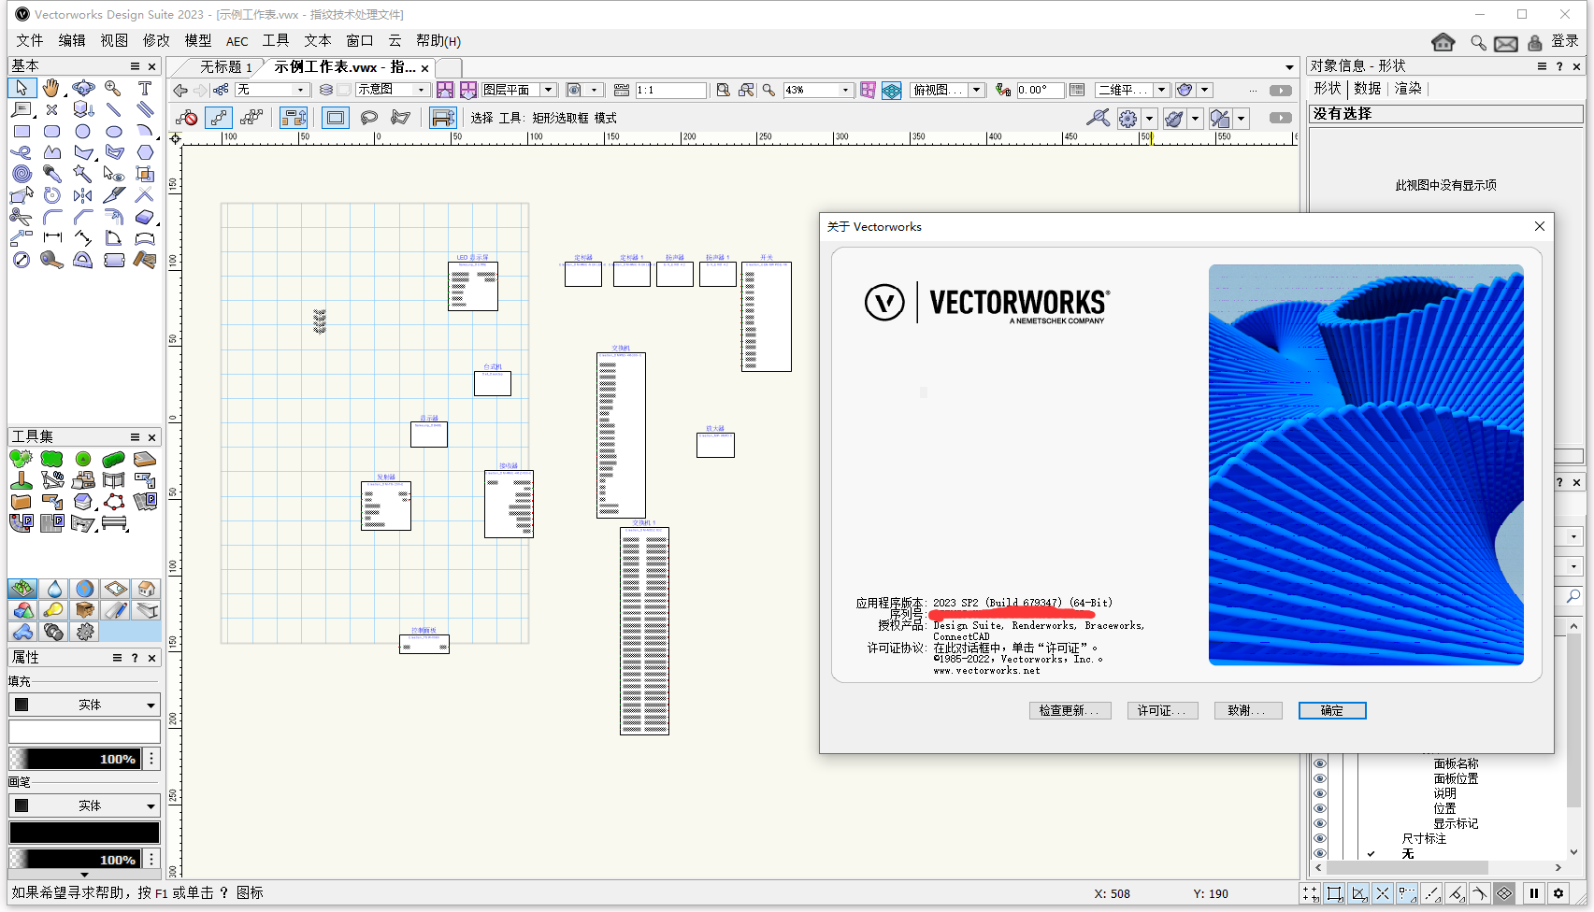Screen dimensions: 1594x912
Task: Select the Eyedropper tool
Action: tap(50, 174)
